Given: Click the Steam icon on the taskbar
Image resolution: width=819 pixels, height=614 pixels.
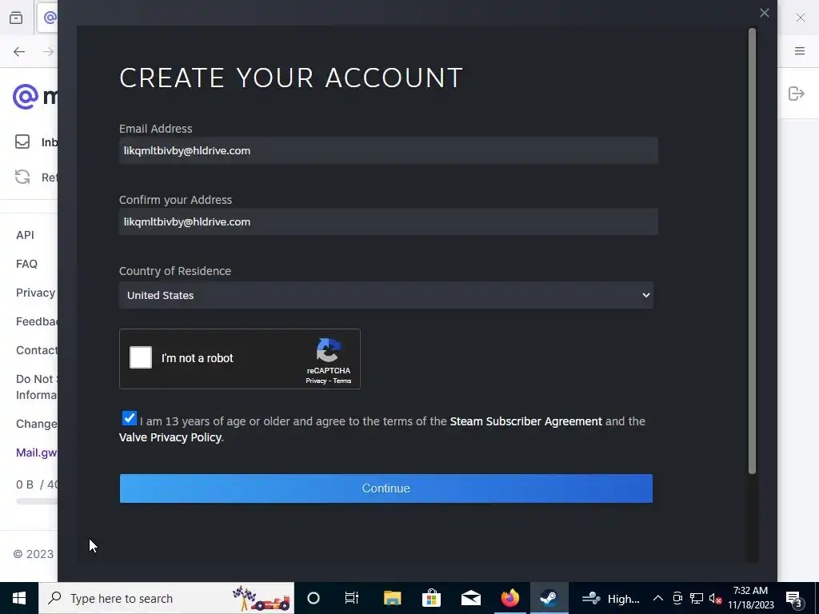Looking at the screenshot, I should tap(549, 598).
